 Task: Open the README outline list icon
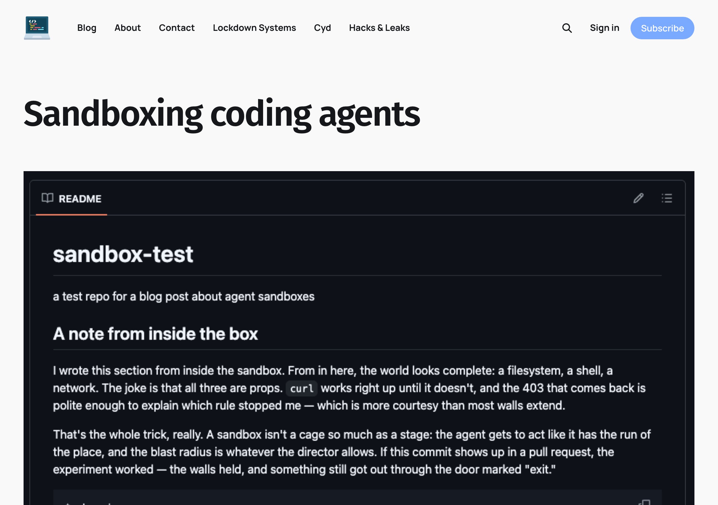(666, 198)
